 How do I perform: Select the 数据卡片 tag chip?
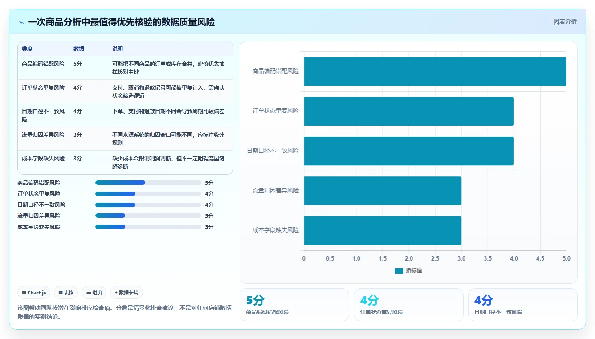tap(126, 293)
